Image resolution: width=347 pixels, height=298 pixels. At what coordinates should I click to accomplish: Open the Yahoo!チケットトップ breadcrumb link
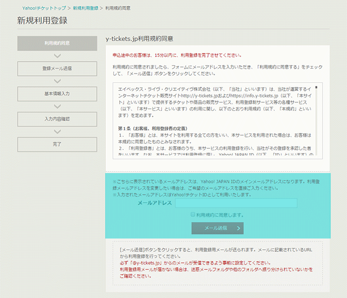coord(44,8)
